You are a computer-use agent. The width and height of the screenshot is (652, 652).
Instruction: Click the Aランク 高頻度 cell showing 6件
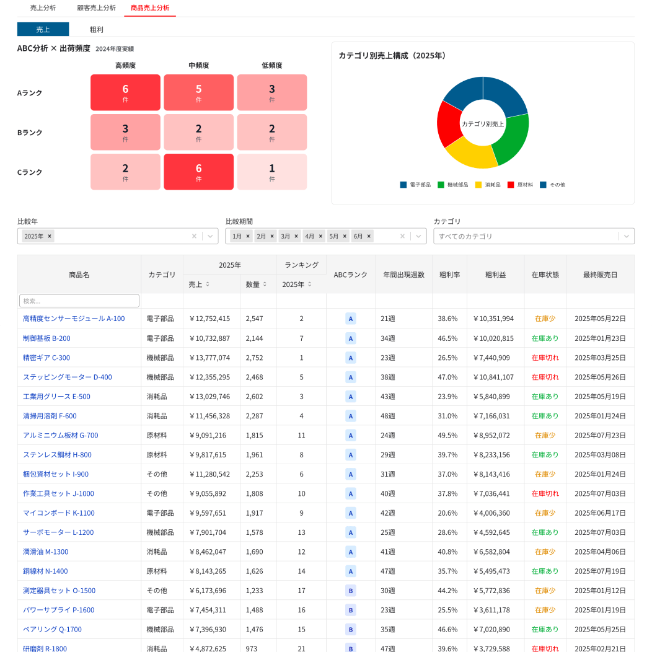[126, 93]
